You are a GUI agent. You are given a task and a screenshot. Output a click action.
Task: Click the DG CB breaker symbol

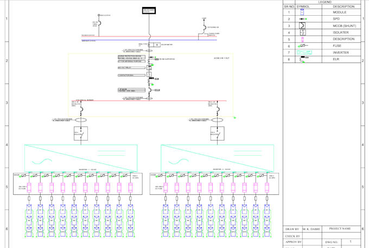(x=99, y=23)
